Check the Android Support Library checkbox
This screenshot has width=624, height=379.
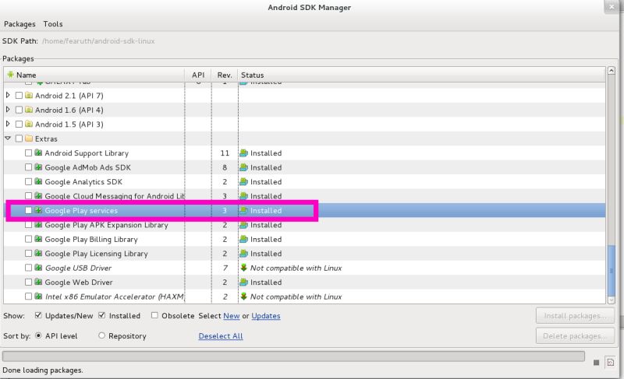(28, 153)
